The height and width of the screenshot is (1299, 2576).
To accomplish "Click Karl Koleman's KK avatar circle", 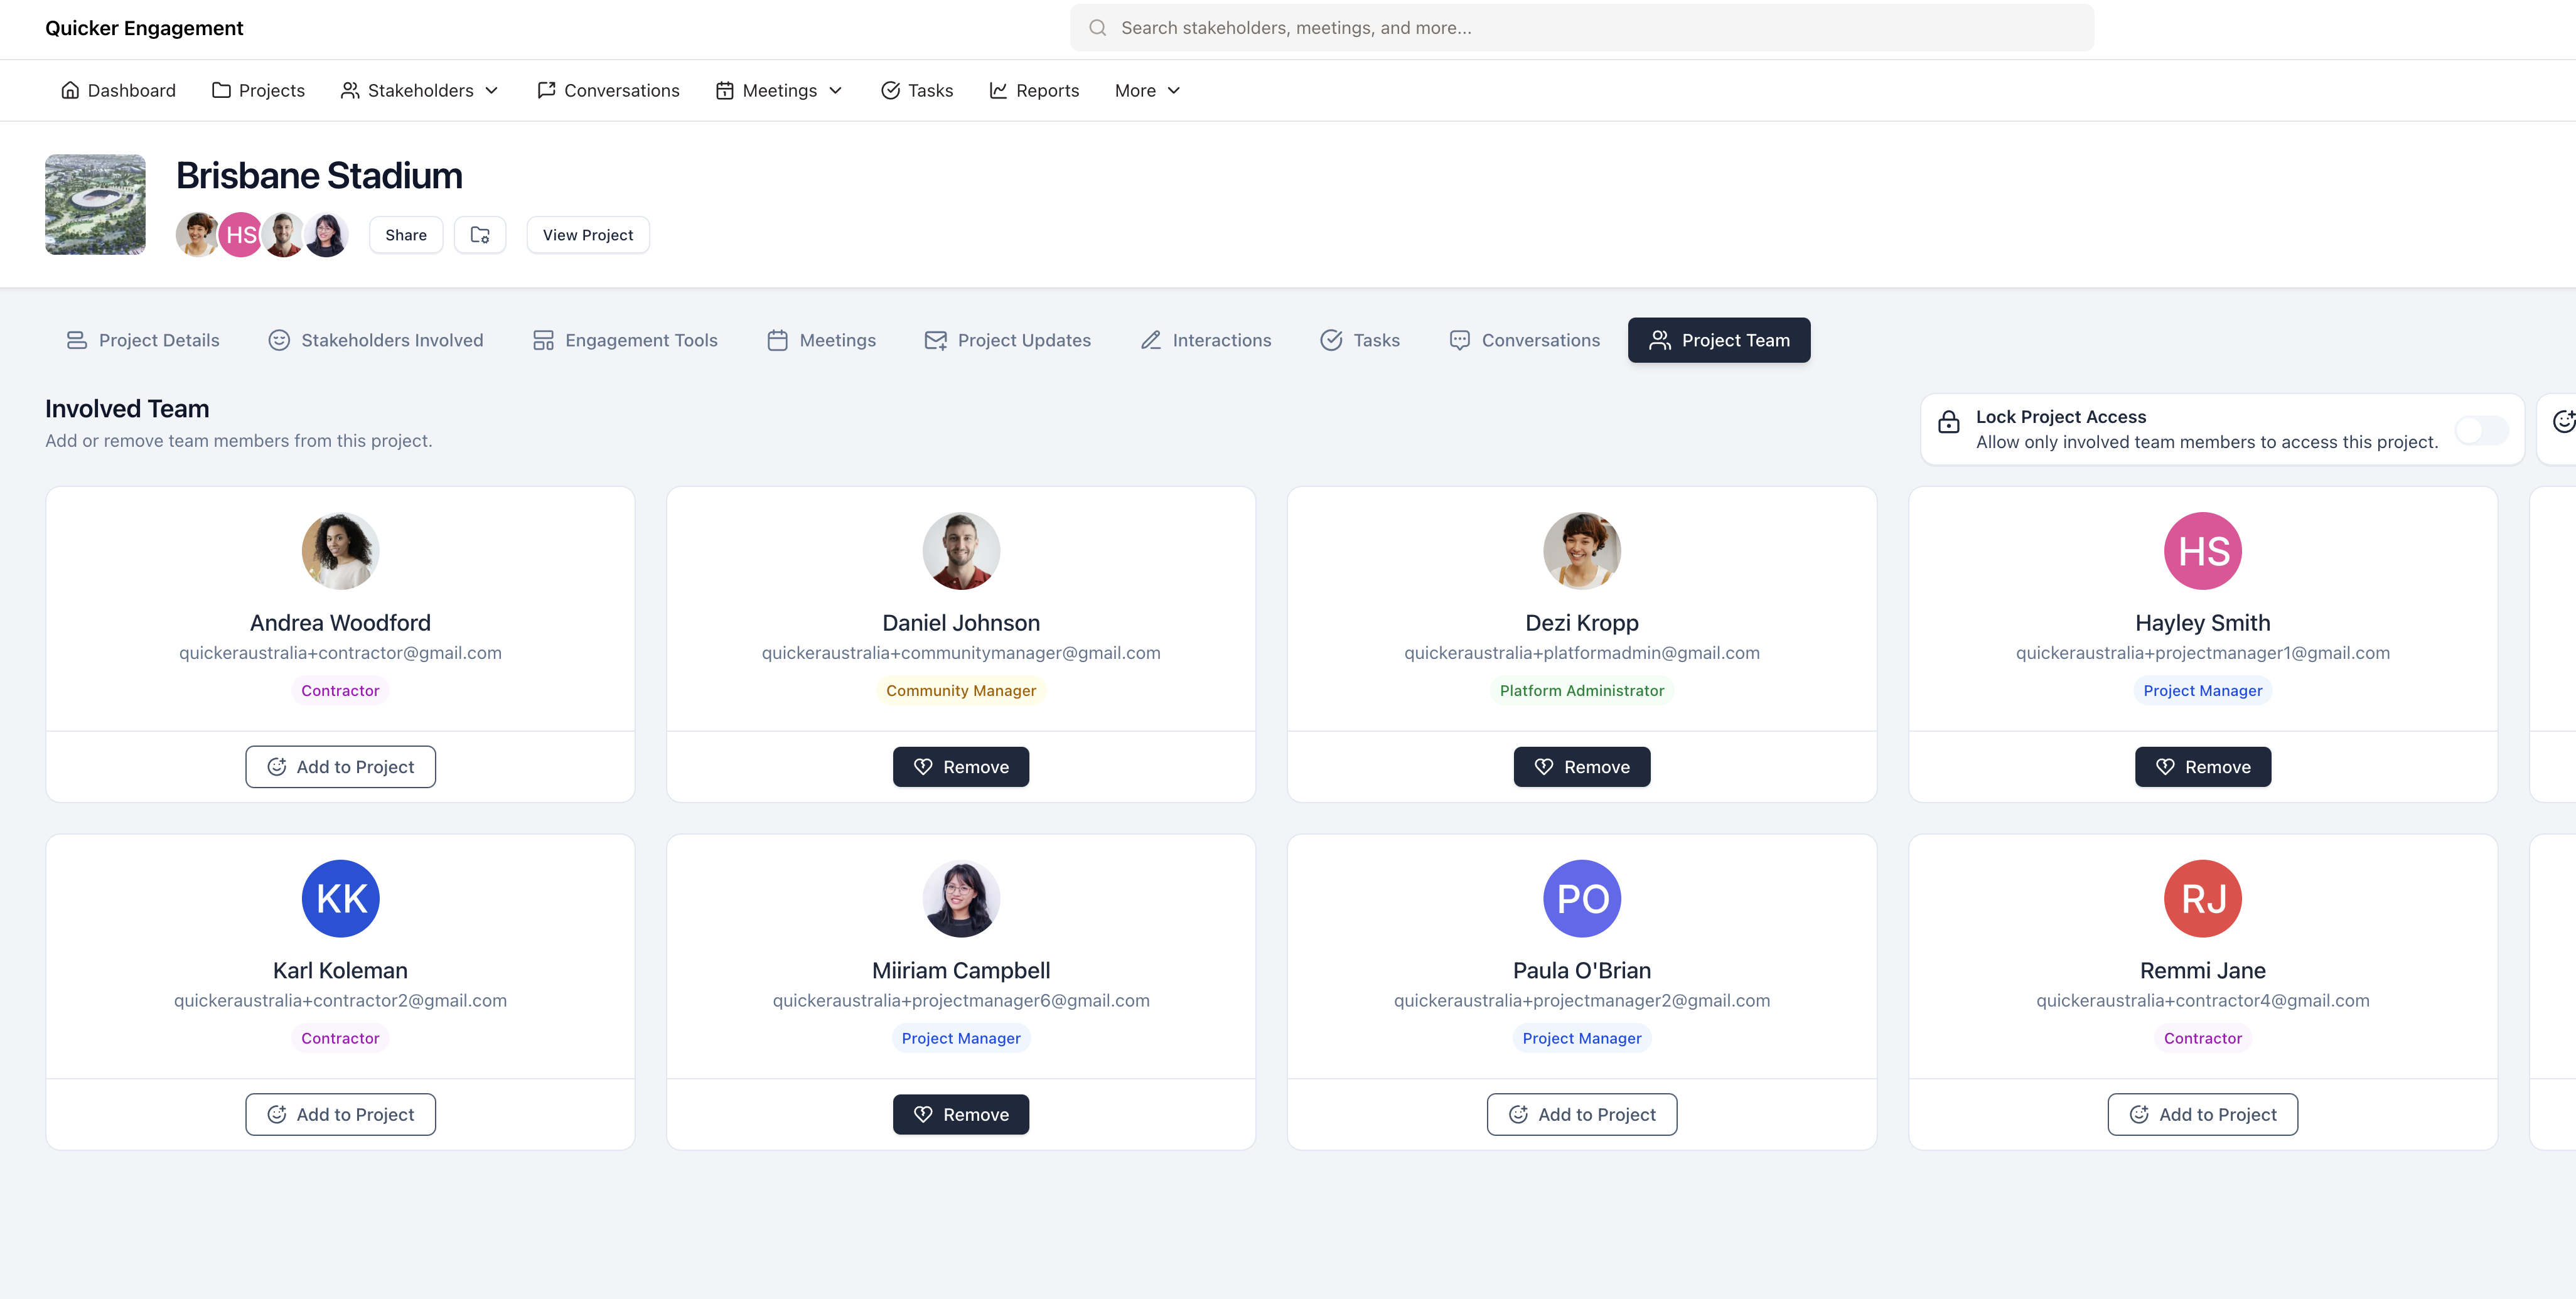I will coord(340,898).
